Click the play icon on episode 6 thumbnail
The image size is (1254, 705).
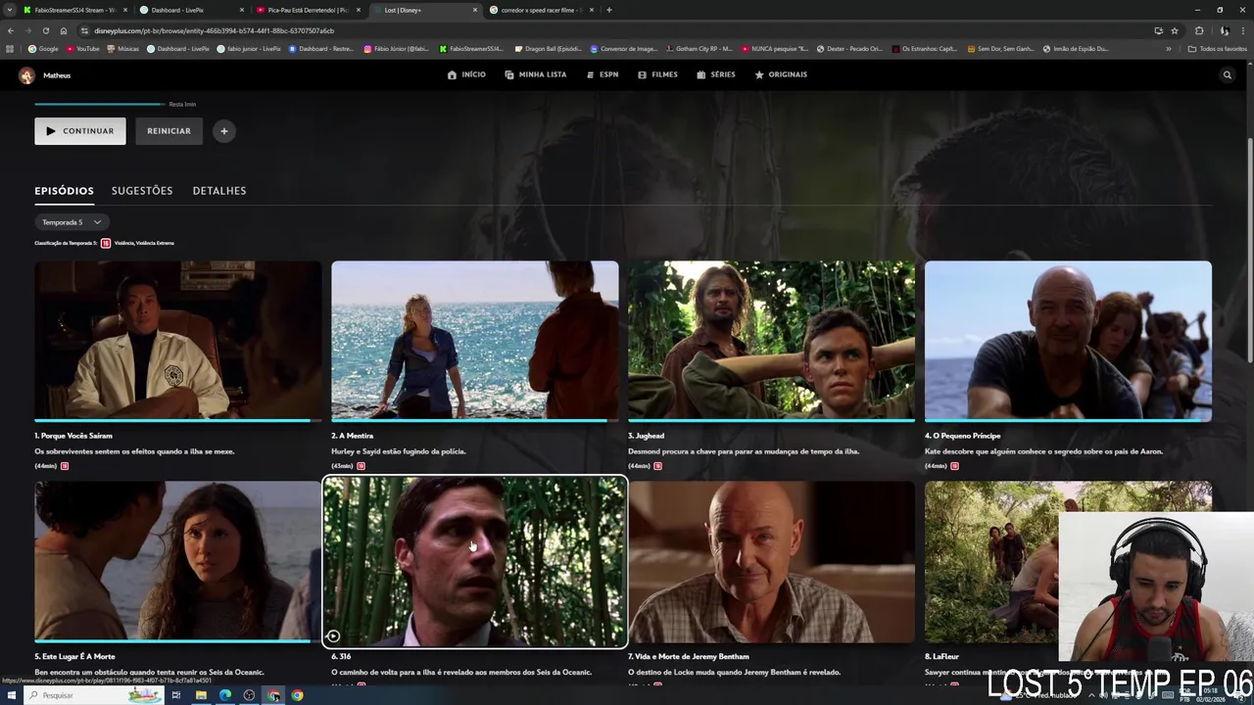tap(333, 636)
